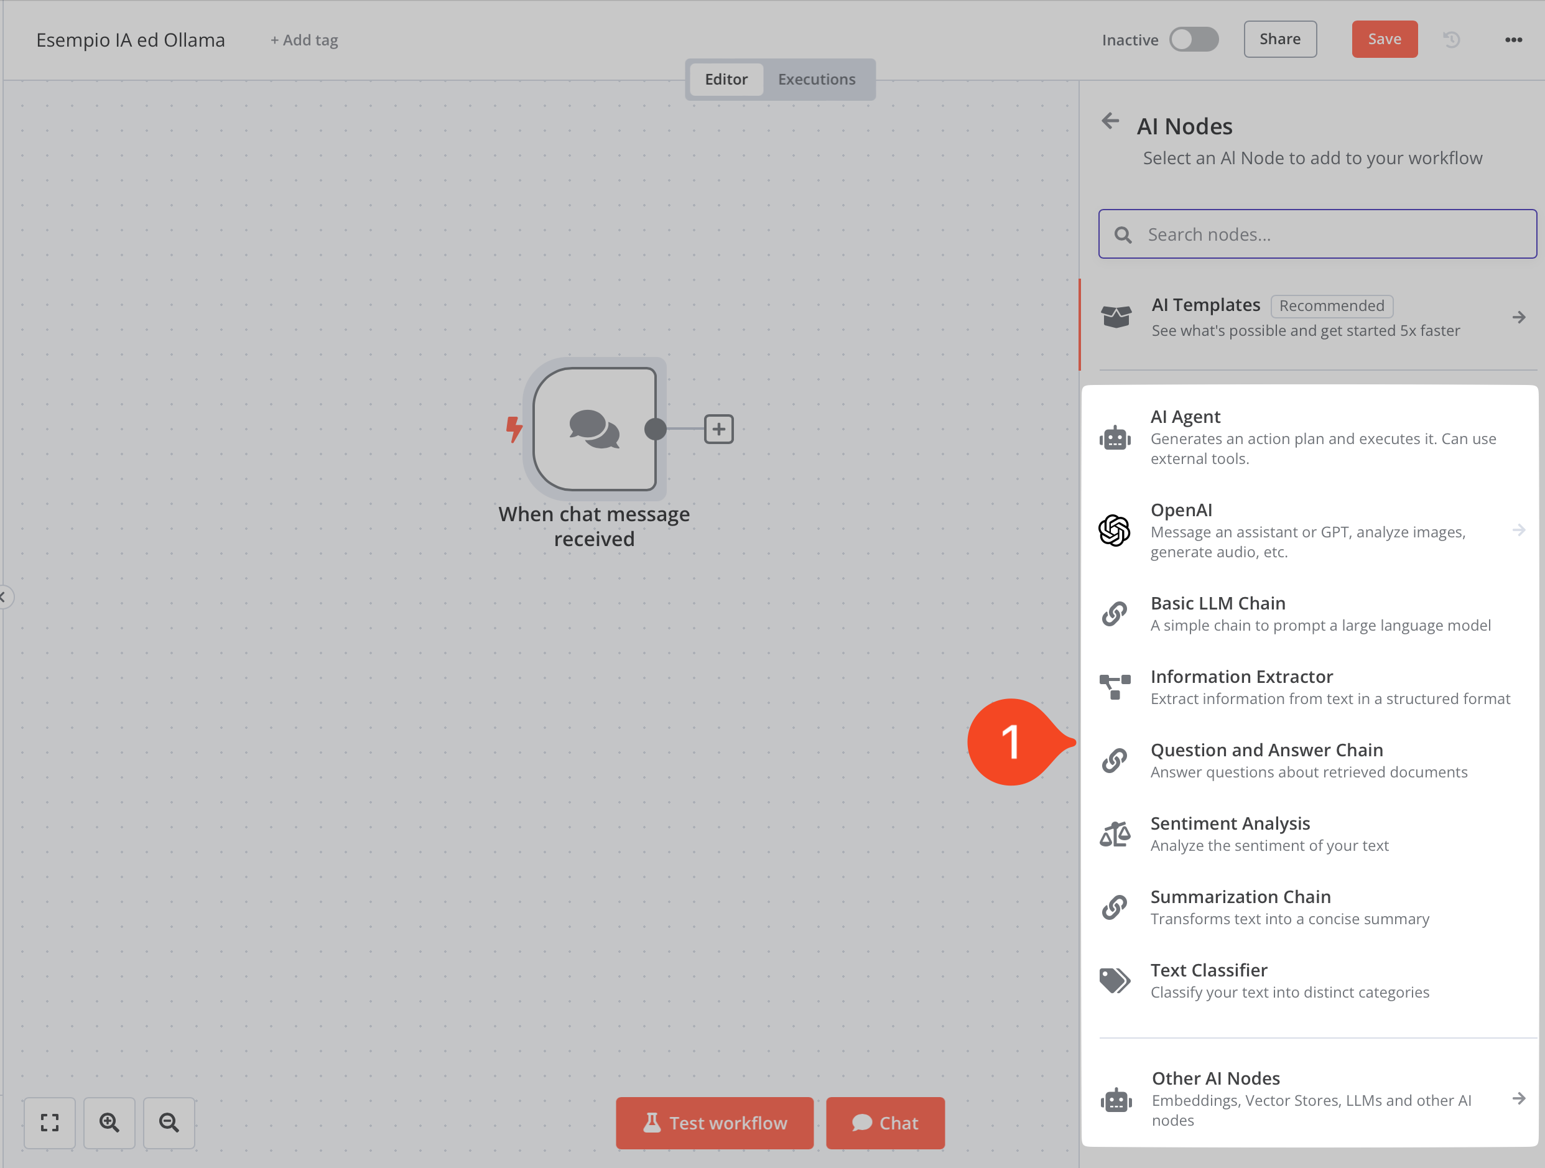The width and height of the screenshot is (1545, 1168).
Task: Zoom out on the canvas
Action: pyautogui.click(x=169, y=1123)
